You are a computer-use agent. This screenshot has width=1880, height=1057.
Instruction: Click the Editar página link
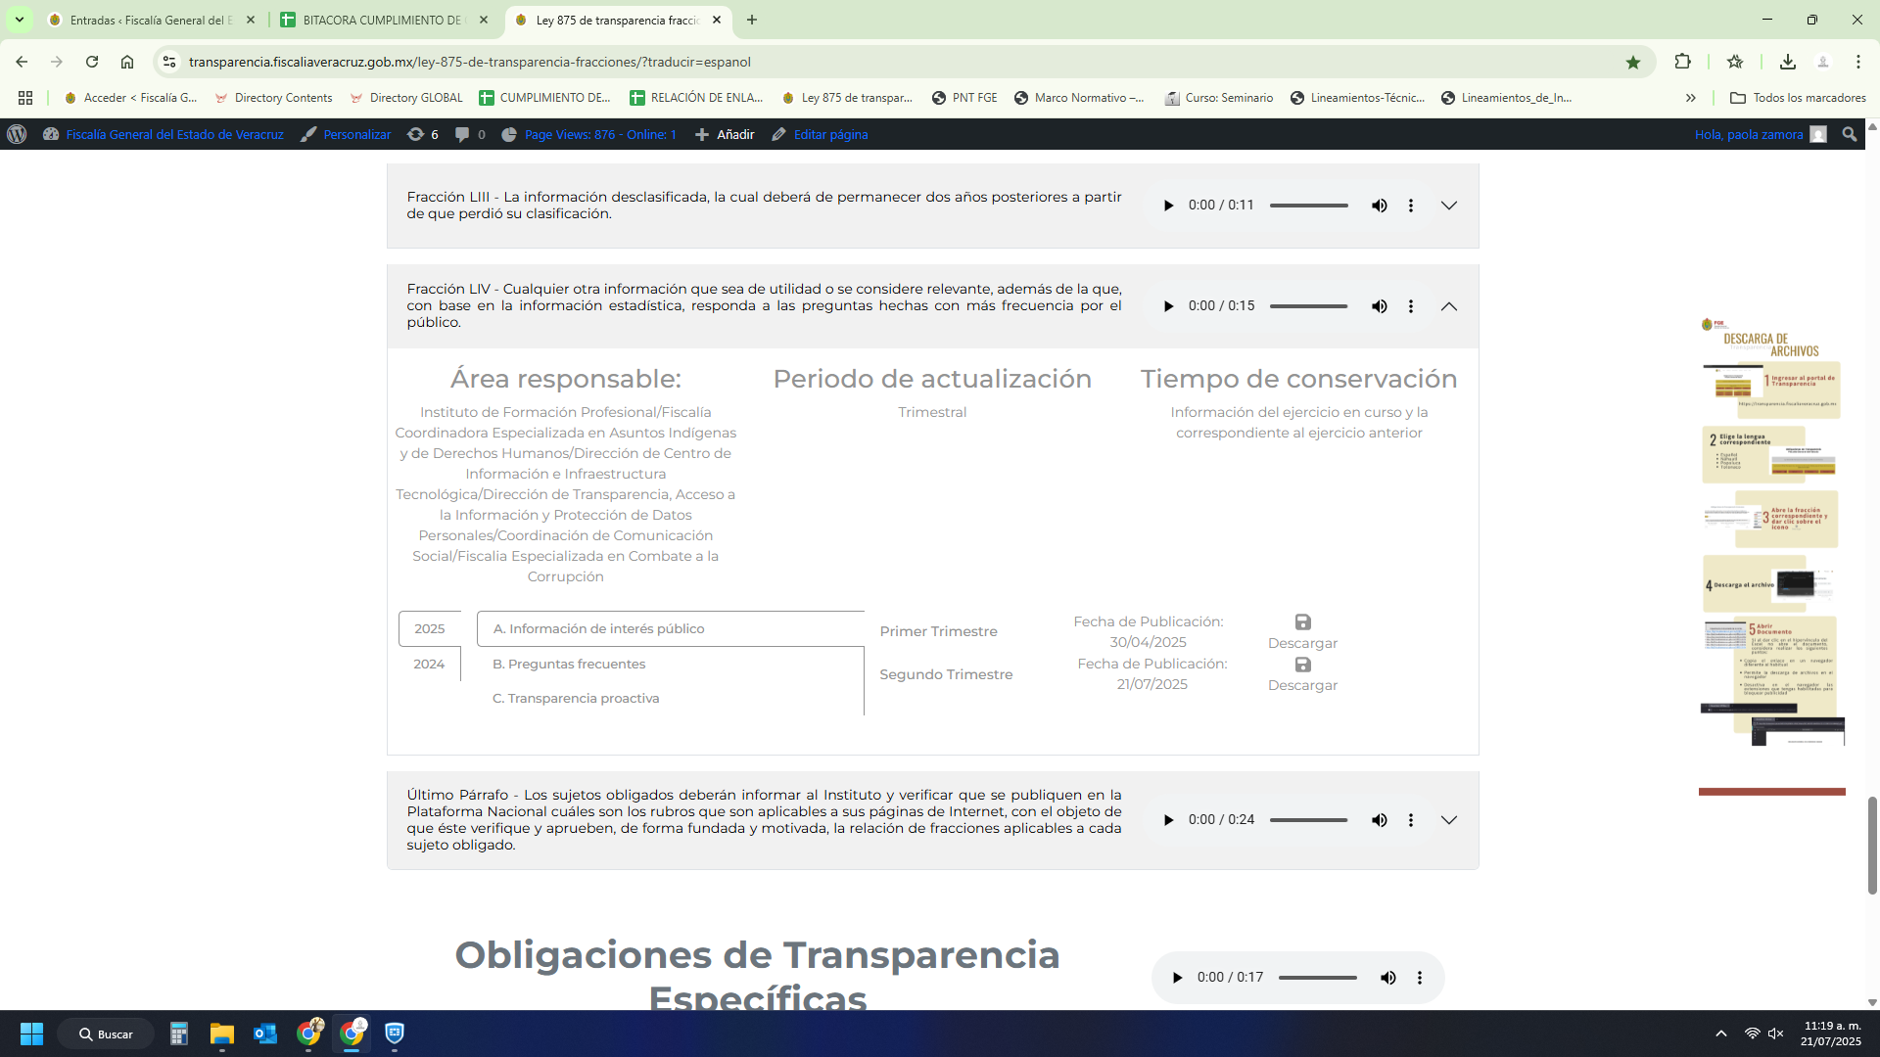tap(829, 134)
